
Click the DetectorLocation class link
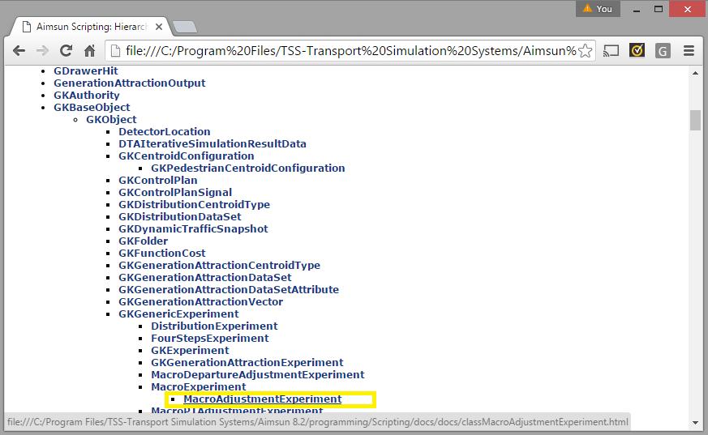(164, 132)
